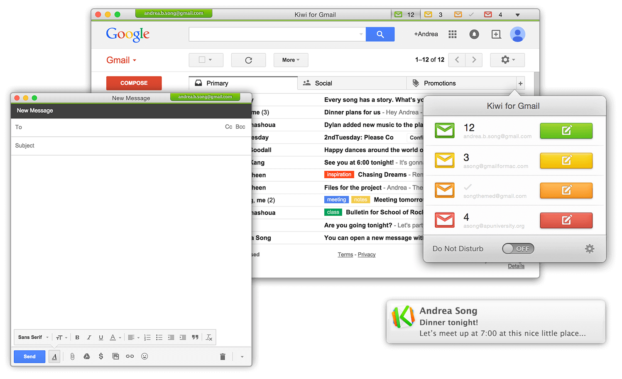Compose with the red account button
Image resolution: width=622 pixels, height=379 pixels.
(566, 220)
